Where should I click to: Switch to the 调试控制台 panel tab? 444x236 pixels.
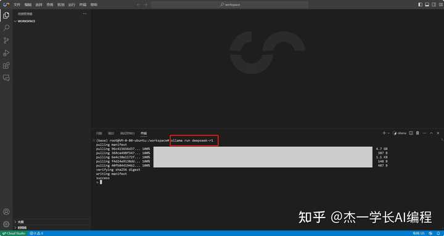(127, 133)
